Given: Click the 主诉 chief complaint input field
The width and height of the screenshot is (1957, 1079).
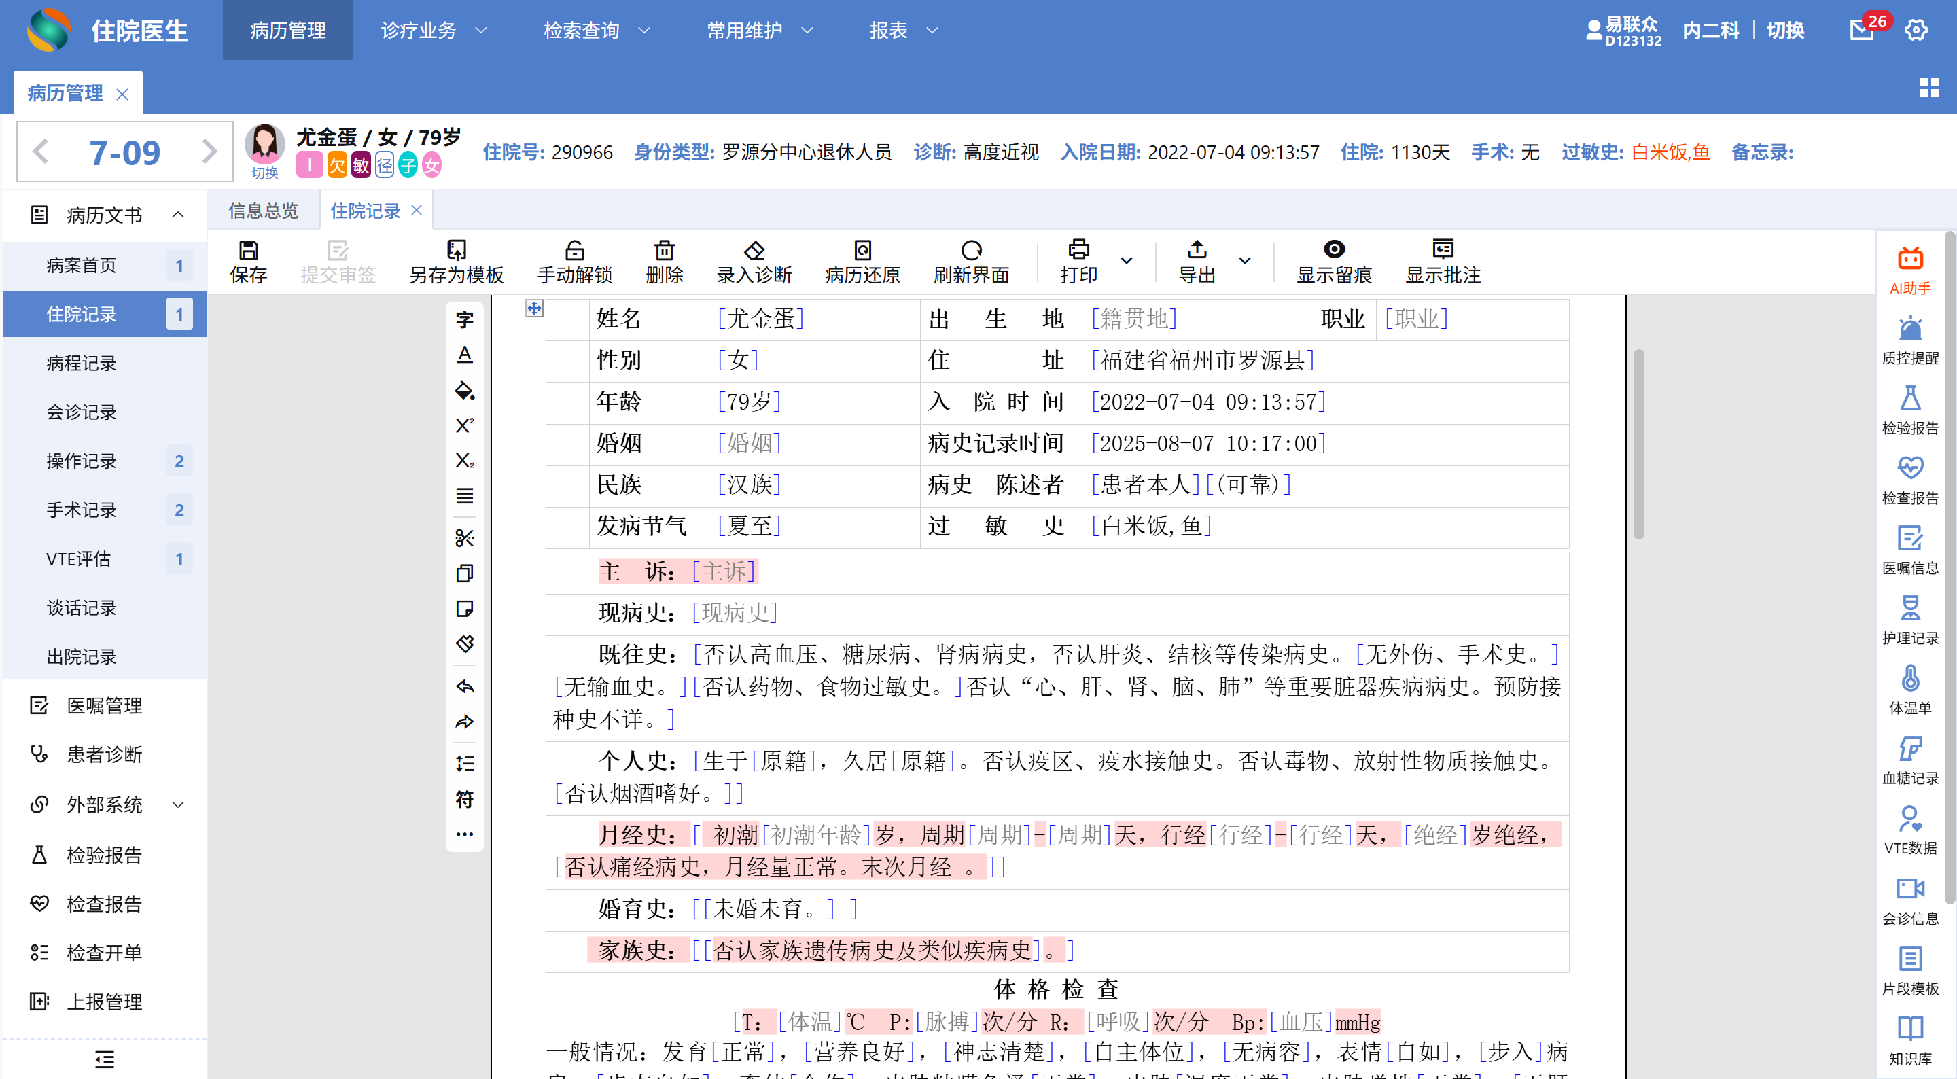Looking at the screenshot, I should [723, 571].
